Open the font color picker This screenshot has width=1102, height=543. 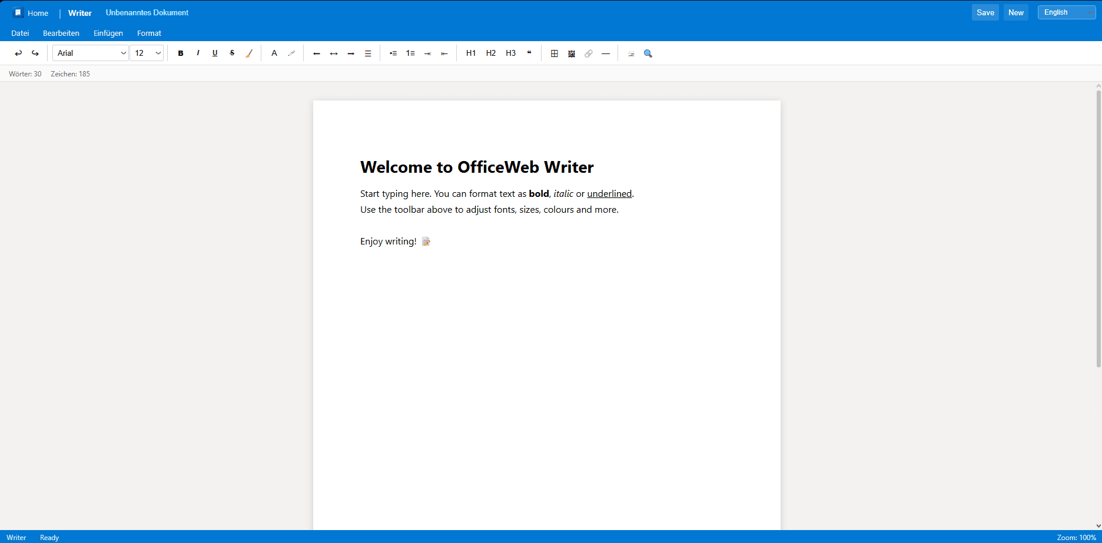tap(274, 53)
